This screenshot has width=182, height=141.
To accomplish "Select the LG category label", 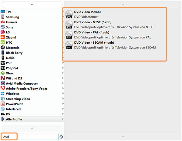I will 8,32.
